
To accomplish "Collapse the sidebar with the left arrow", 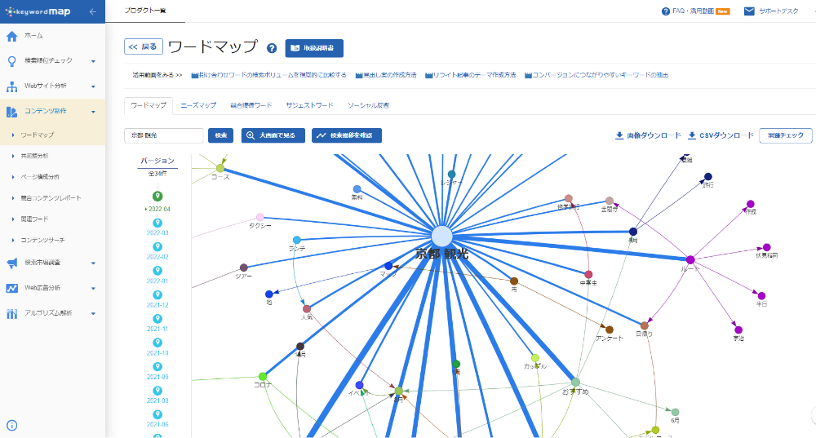I will [x=93, y=11].
